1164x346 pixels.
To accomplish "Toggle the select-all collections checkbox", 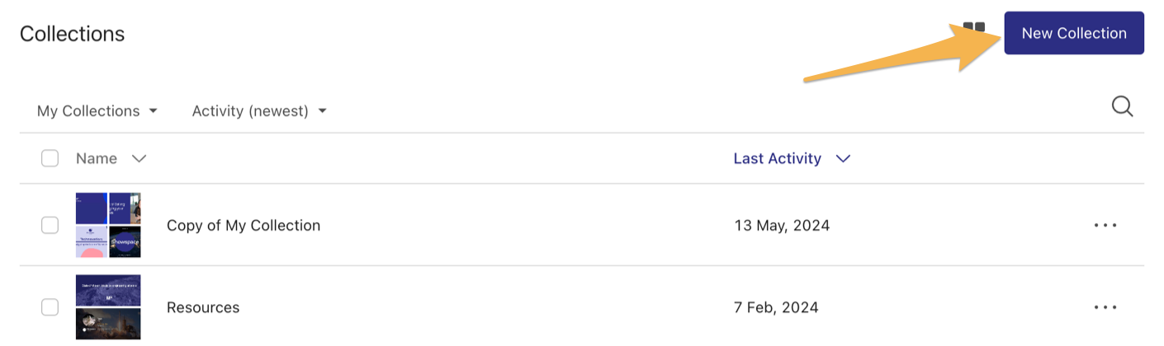I will 50,158.
